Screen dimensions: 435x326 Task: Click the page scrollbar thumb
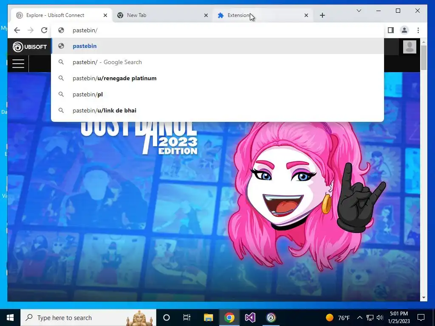(x=424, y=58)
